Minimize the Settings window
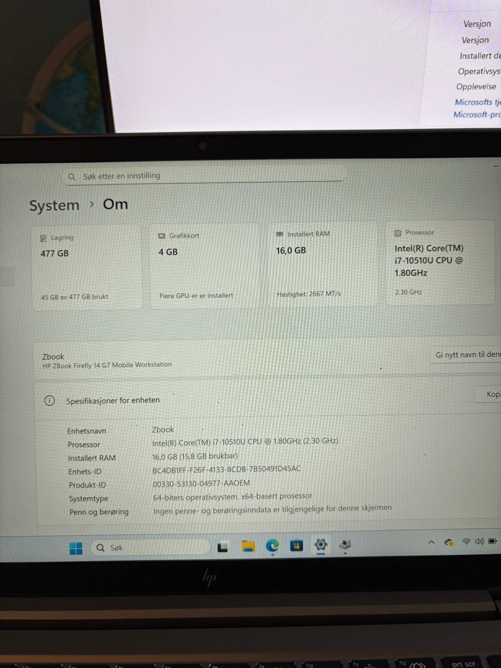Screen dimensions: 501x668 tap(496, 166)
